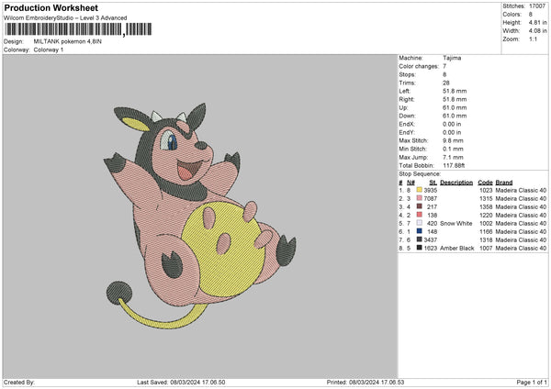
Task: Click the Amber Black thread color swatch
Action: click(420, 248)
